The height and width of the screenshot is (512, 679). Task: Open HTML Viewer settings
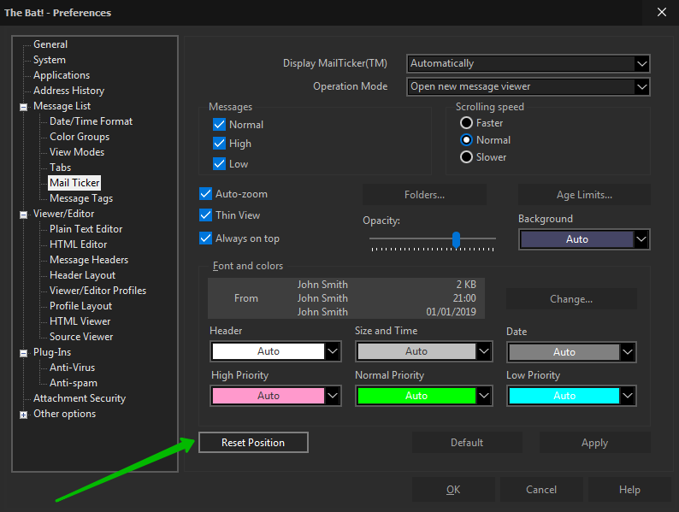pos(80,321)
